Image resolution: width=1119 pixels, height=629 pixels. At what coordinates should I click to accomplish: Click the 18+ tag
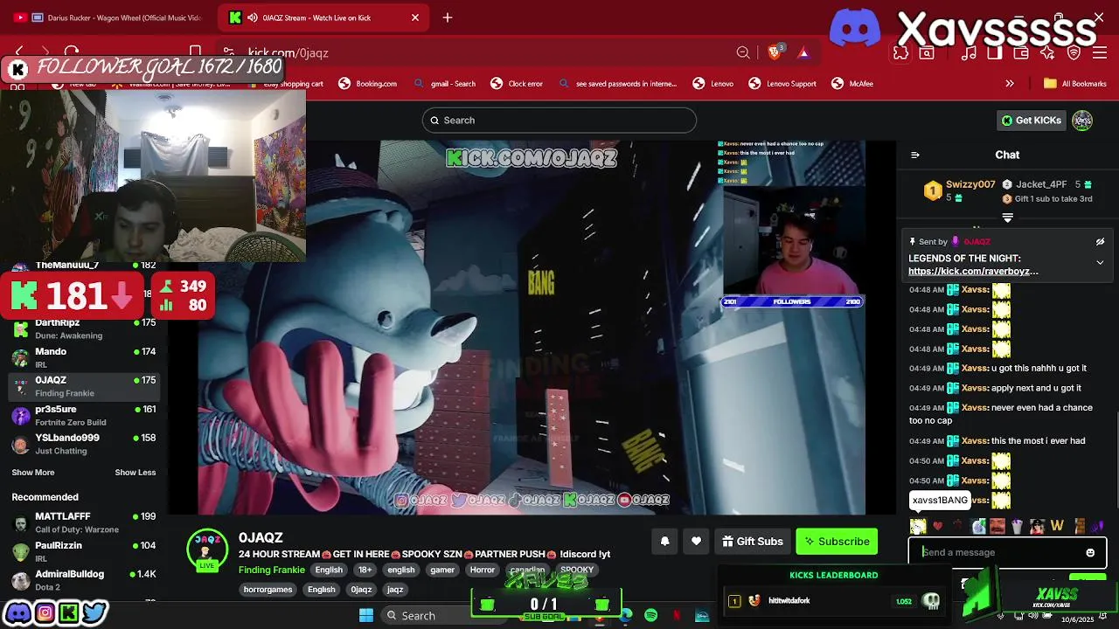365,570
